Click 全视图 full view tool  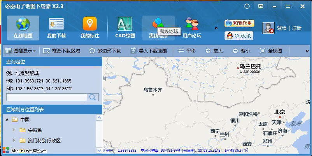[x=271, y=51]
